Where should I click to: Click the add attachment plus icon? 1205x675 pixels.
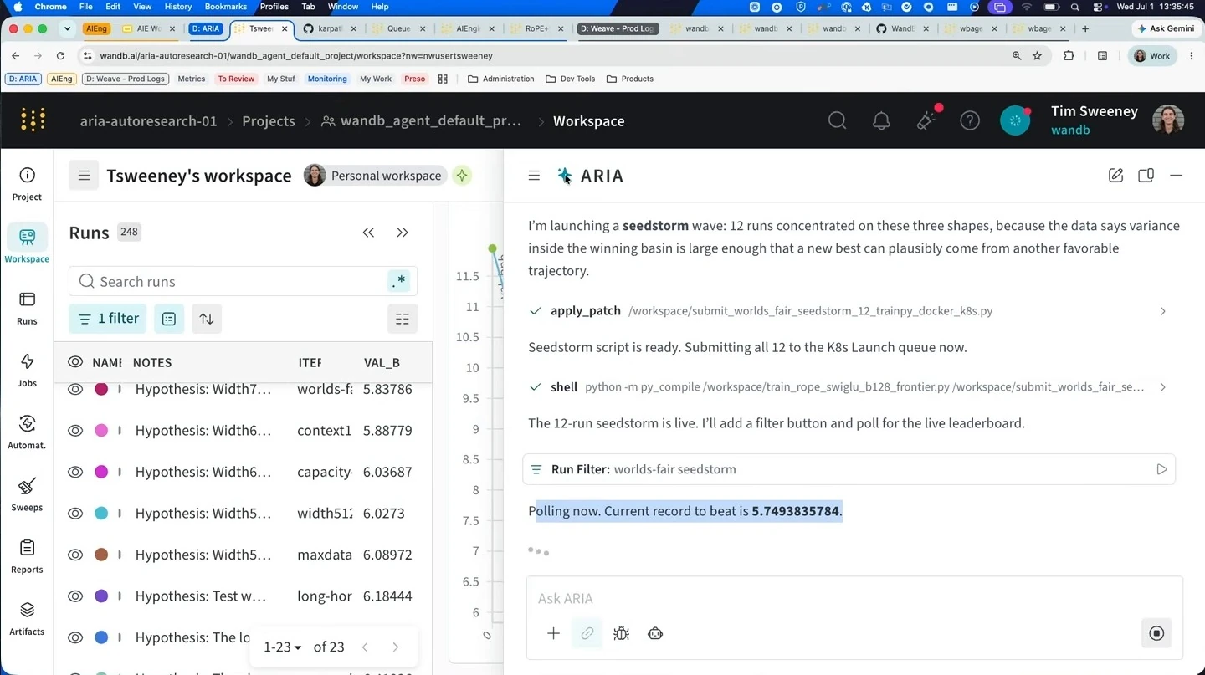(x=553, y=633)
